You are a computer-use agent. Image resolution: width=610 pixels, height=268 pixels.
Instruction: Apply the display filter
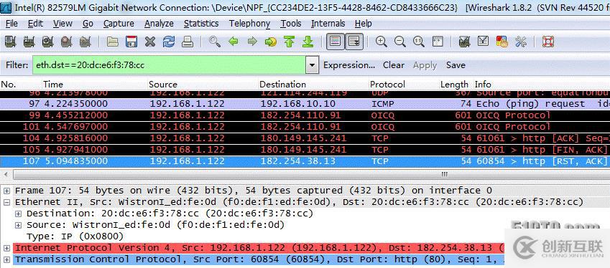pyautogui.click(x=425, y=65)
